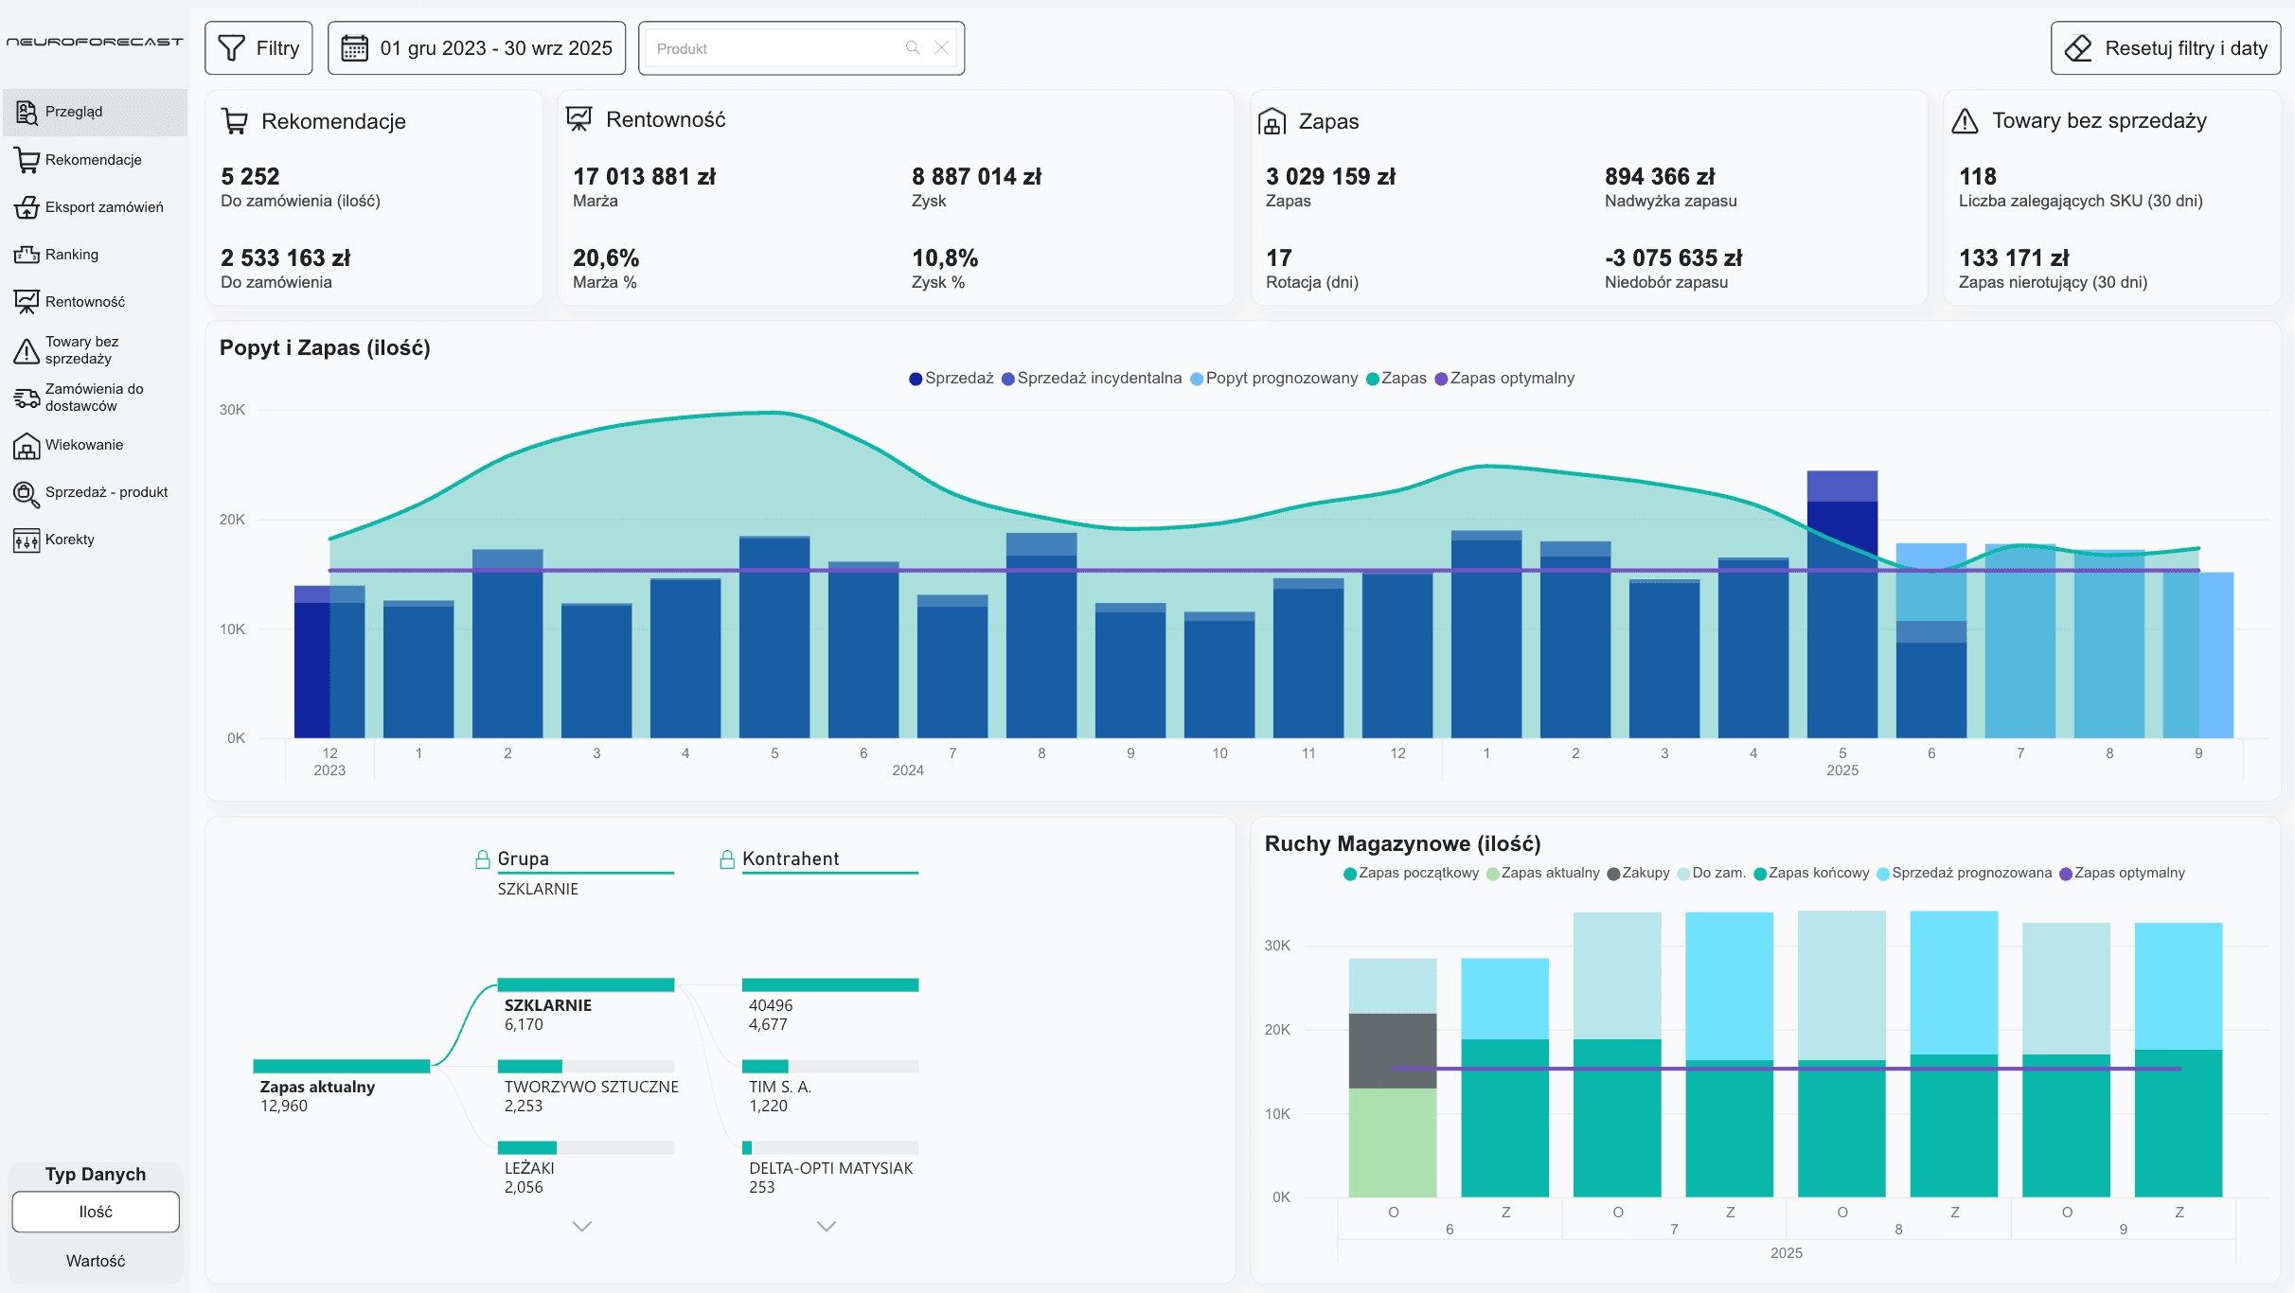Image resolution: width=2295 pixels, height=1293 pixels.
Task: Click the calendar icon of date range
Action: 355,48
